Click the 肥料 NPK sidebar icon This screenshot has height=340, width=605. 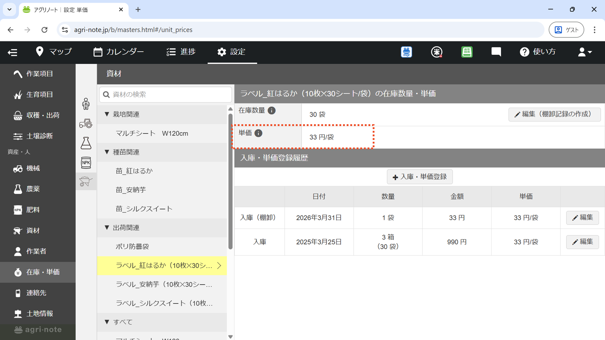pos(18,210)
